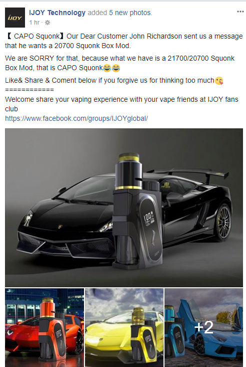Open the IJOY logo profile picture
Viewport: 246px width, 367px height.
tap(15, 18)
